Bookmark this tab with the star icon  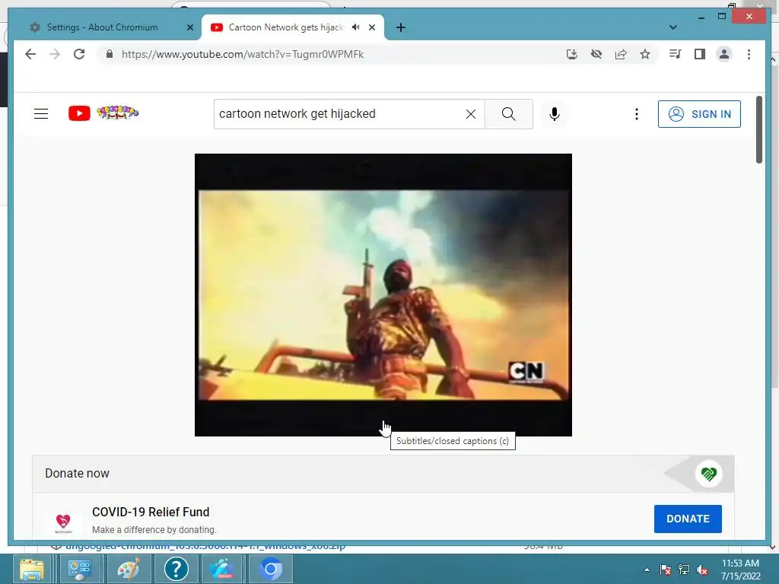[x=645, y=54]
